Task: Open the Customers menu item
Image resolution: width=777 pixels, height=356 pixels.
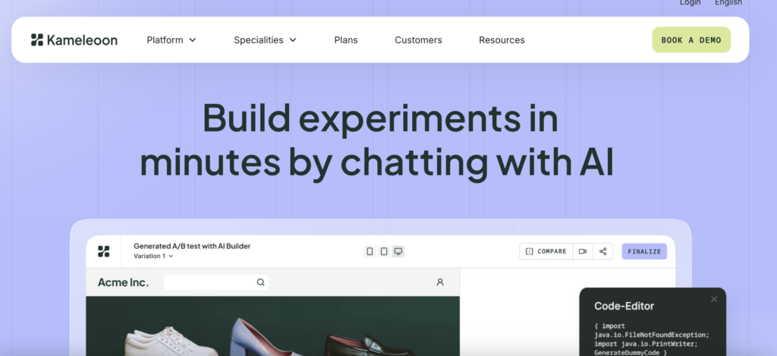Action: coord(418,40)
